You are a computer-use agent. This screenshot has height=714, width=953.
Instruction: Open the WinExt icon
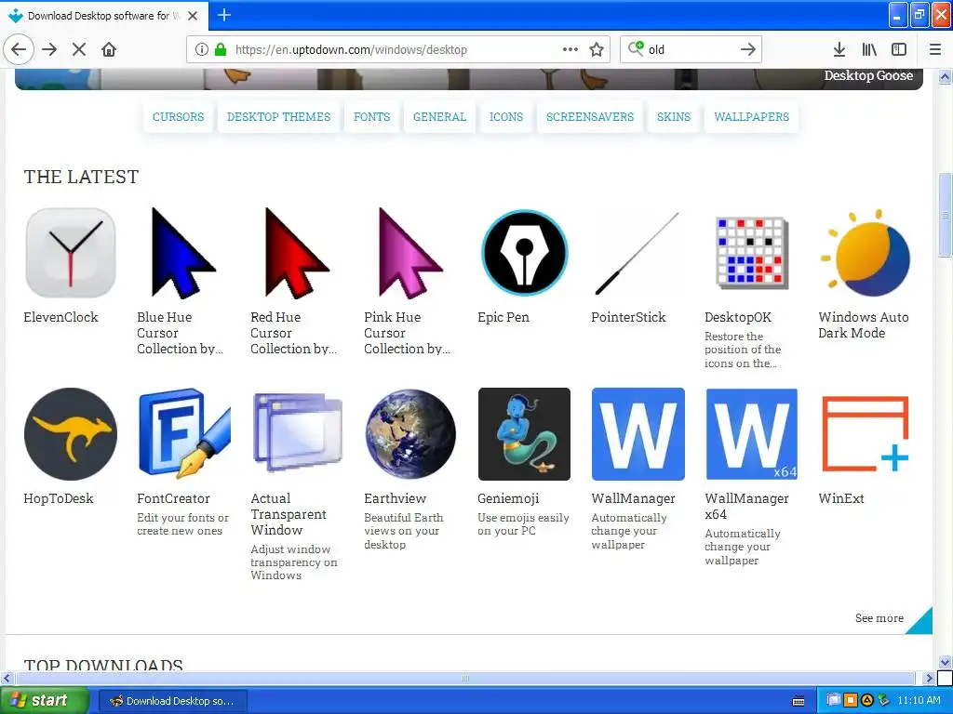865,434
